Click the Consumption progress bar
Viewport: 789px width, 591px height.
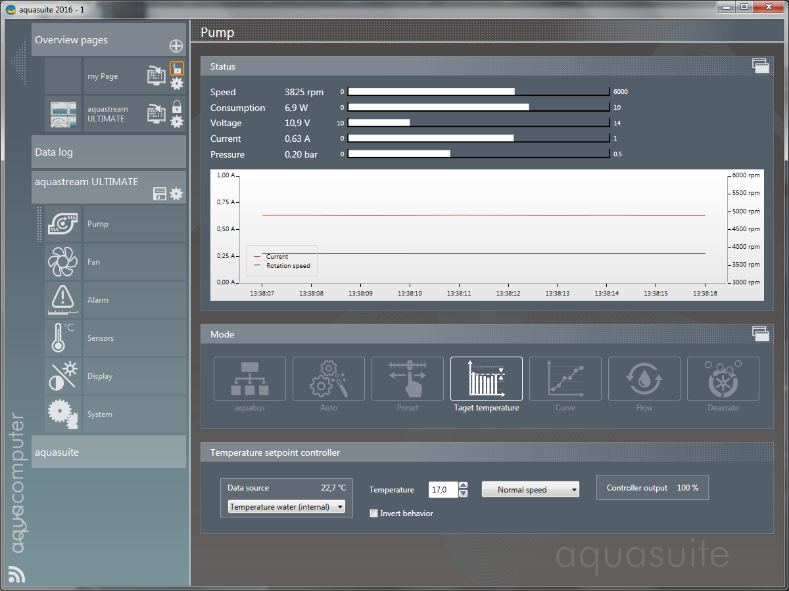coord(479,107)
